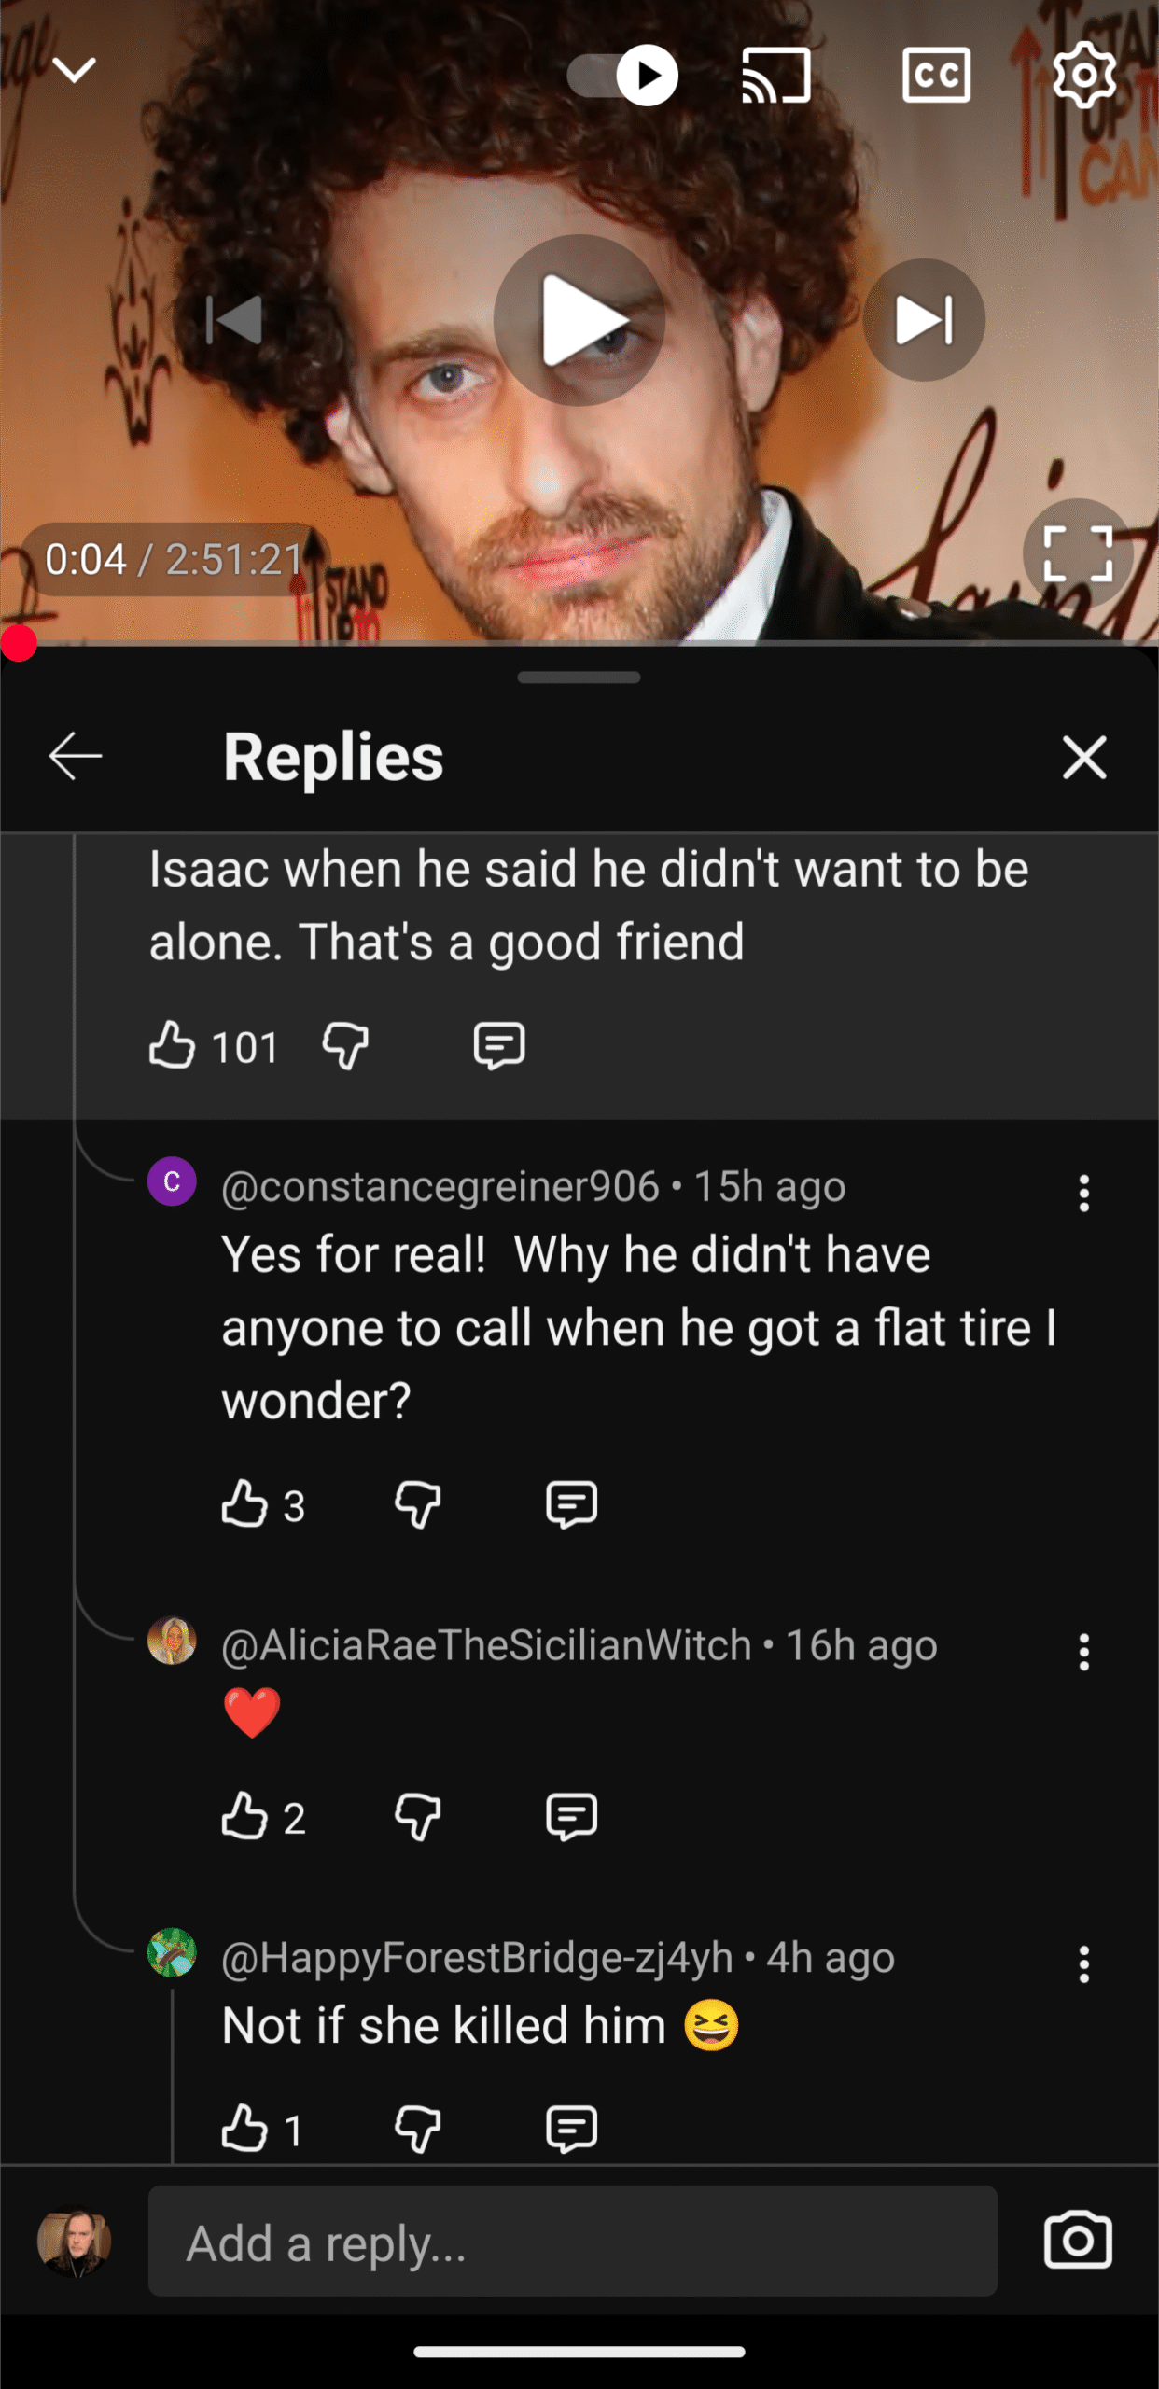The image size is (1159, 2389).
Task: Toggle closed captions
Action: click(x=936, y=75)
